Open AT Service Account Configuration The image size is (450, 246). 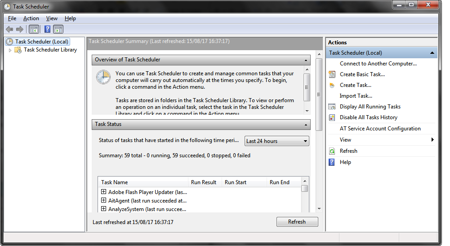tap(380, 129)
